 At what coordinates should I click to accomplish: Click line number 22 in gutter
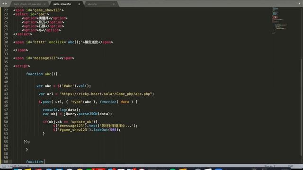click(6, 10)
